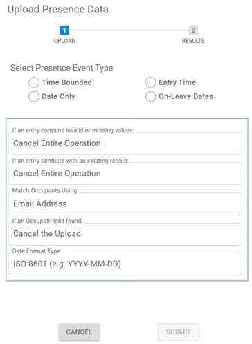Screen dimensions: 252x344
Task: Open the Date Format Type dropdown
Action: [125, 264]
